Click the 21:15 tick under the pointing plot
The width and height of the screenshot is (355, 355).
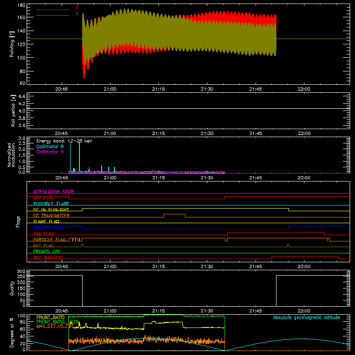tap(158, 89)
